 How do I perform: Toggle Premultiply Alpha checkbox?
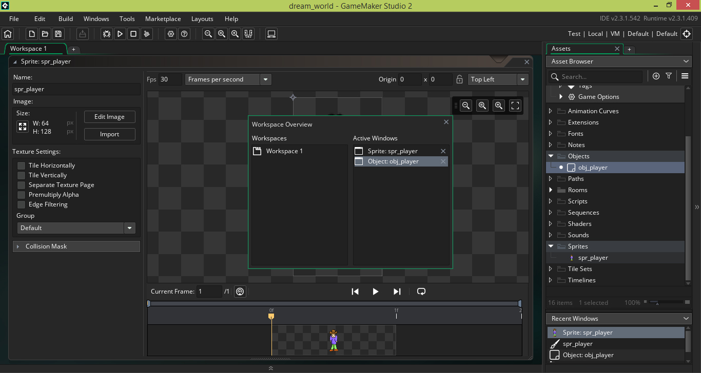[21, 195]
